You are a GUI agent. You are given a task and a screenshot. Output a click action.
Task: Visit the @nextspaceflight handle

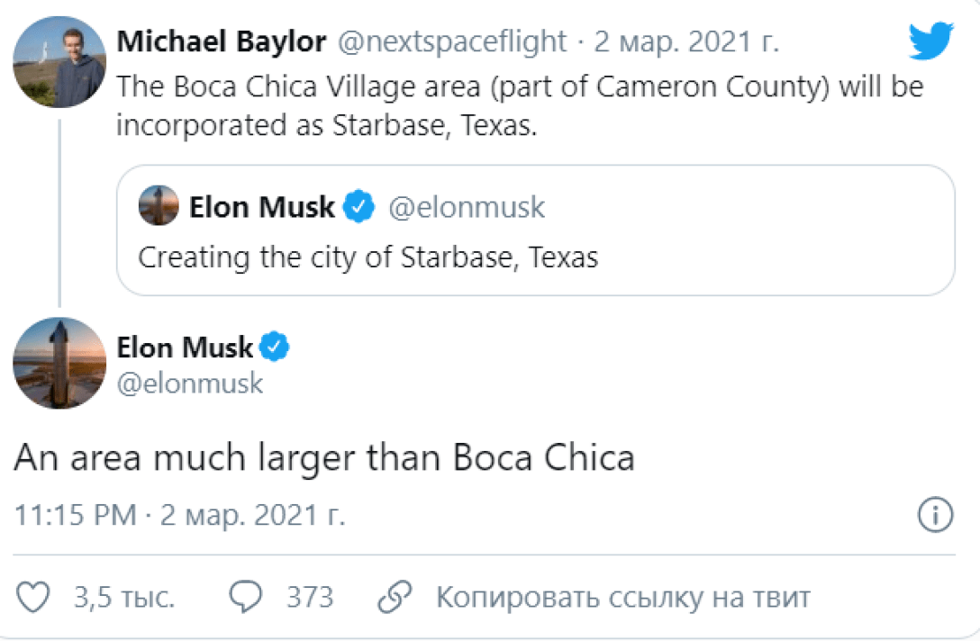452,41
